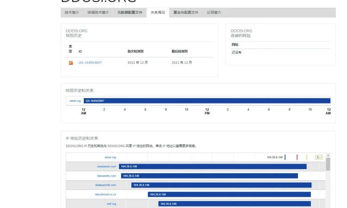Open the 技术简介 tab
The image size is (347, 208).
pyautogui.click(x=72, y=12)
